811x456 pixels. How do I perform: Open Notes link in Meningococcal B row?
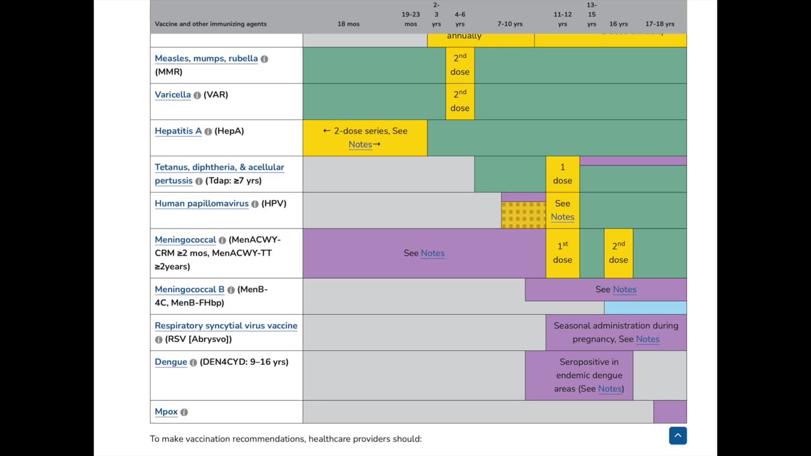[x=625, y=289]
